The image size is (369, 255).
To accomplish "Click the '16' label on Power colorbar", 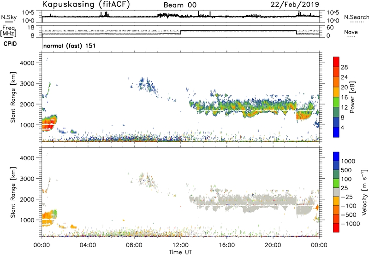I will tap(344, 97).
